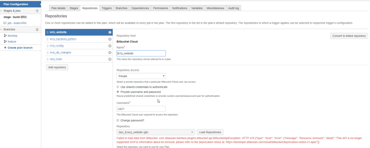
Task: Tick the Change password? checkbox
Action: click(118, 120)
